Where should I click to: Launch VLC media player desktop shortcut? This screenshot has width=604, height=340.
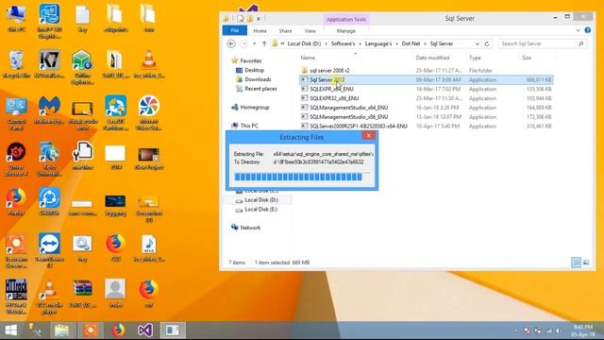49,297
